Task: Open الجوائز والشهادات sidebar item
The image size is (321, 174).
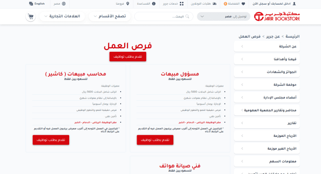Action: (x=267, y=72)
